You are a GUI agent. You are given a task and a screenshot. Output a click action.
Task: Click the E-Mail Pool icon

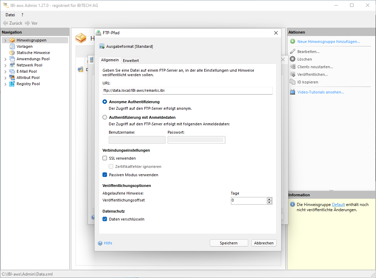click(x=12, y=71)
